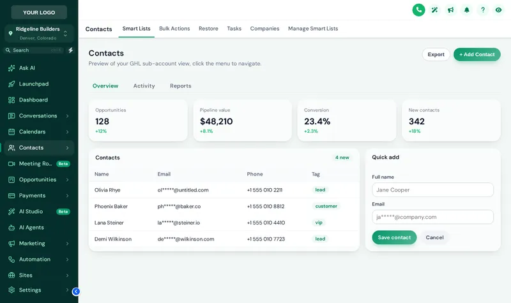Click the AI Studio wand icon
Image resolution: width=511 pixels, height=303 pixels.
(x=11, y=212)
